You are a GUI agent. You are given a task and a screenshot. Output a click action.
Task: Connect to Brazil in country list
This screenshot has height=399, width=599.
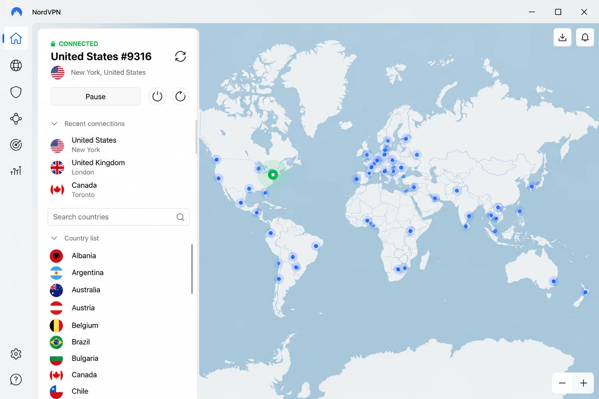(119, 342)
